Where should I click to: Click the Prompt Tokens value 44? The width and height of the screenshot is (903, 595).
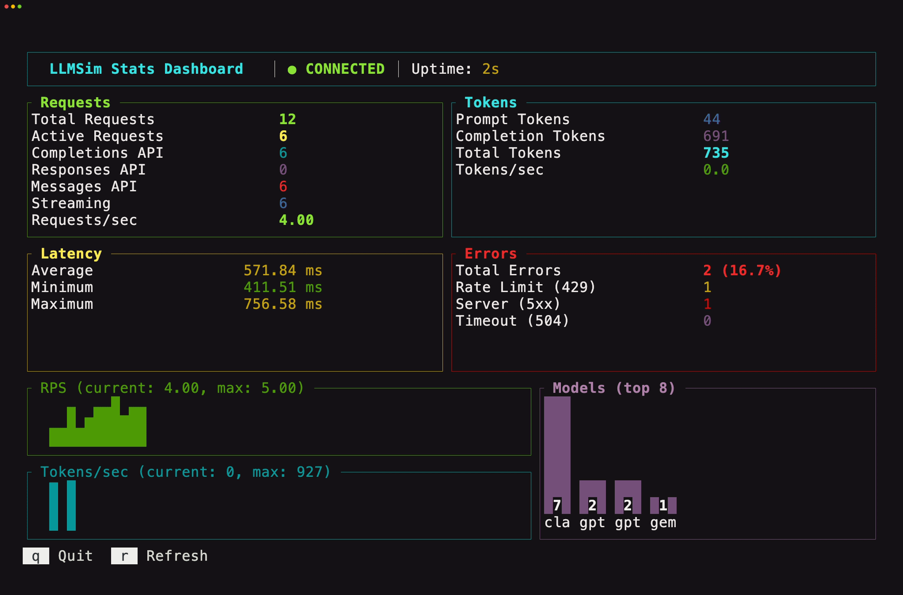pyautogui.click(x=712, y=119)
